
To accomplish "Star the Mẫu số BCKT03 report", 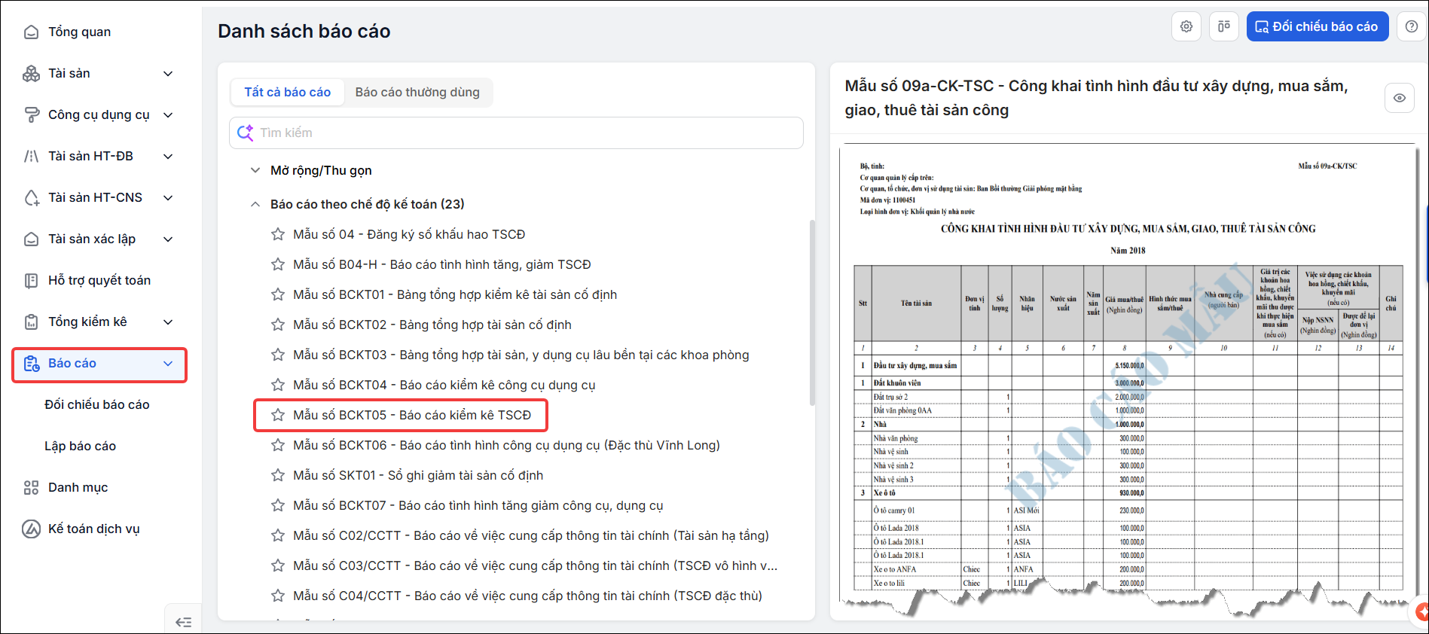I will pos(278,355).
